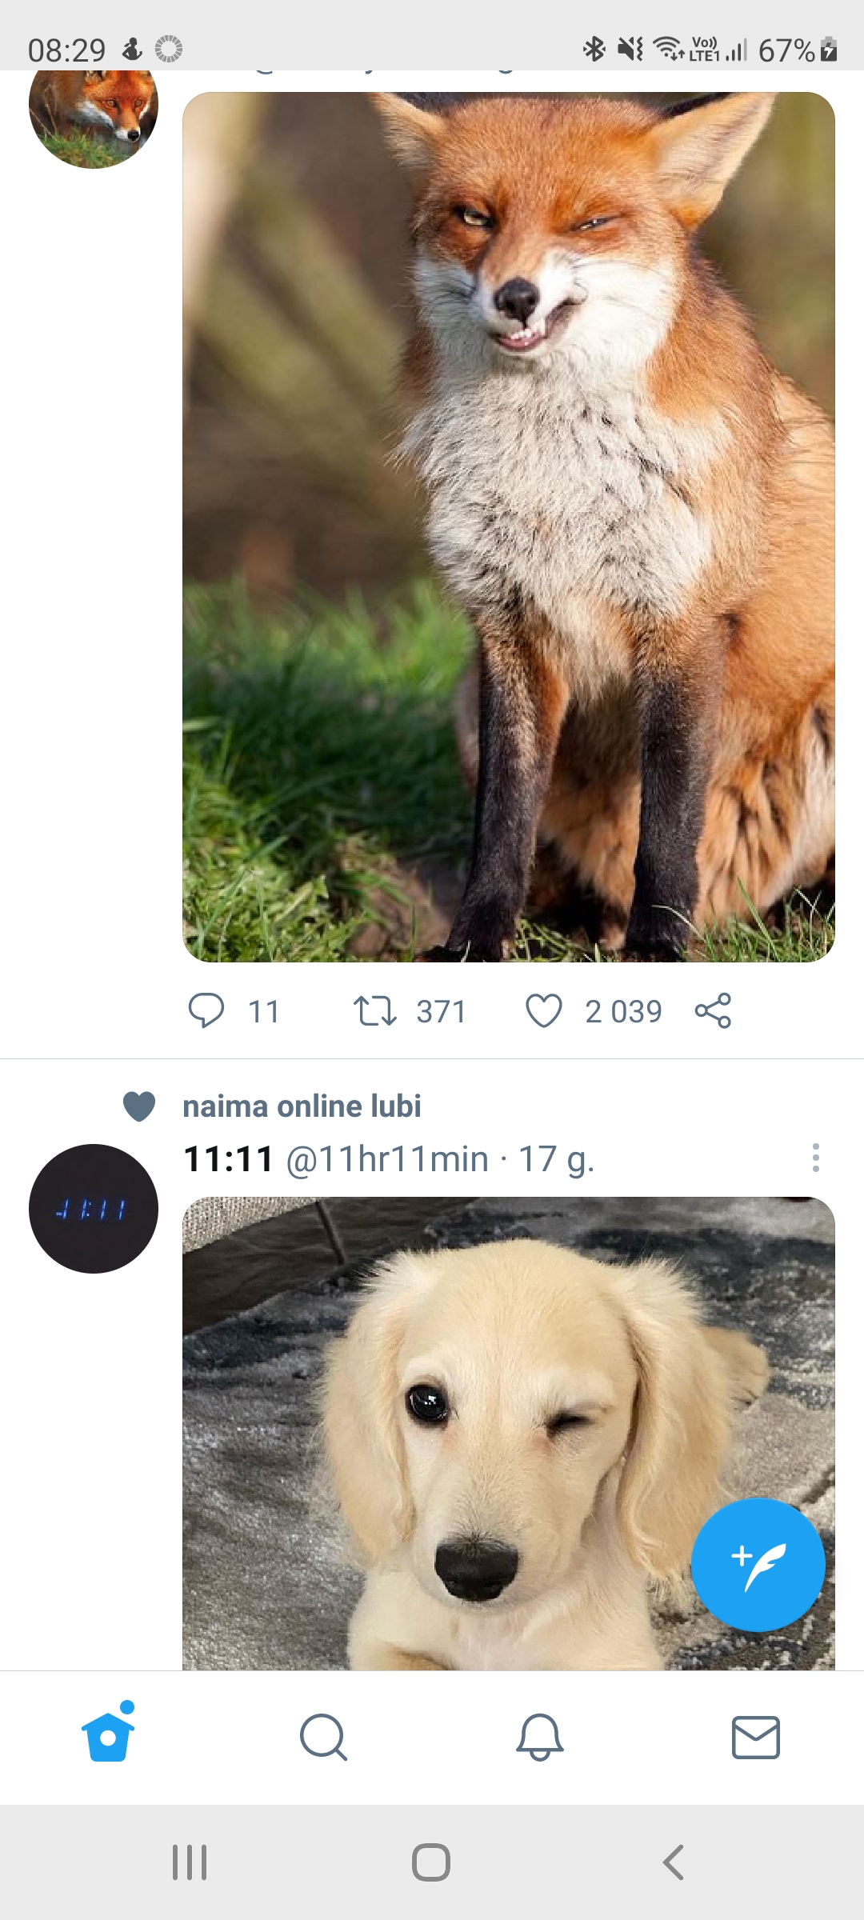Compose a new tweet with the feather button
Screen dimensions: 864x1920
tap(758, 1565)
